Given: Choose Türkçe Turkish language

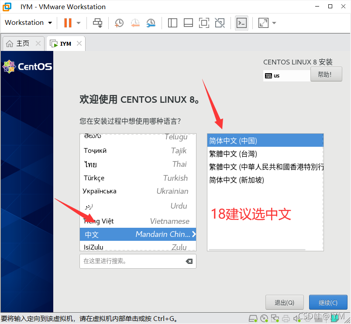Looking at the screenshot, I should click(138, 178).
